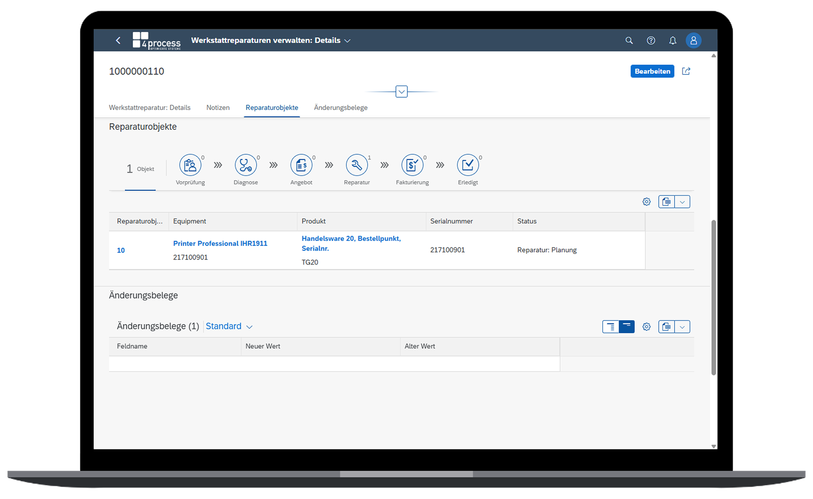Click the Bearbeiten button
Screen dimensions: 813x499
(652, 71)
